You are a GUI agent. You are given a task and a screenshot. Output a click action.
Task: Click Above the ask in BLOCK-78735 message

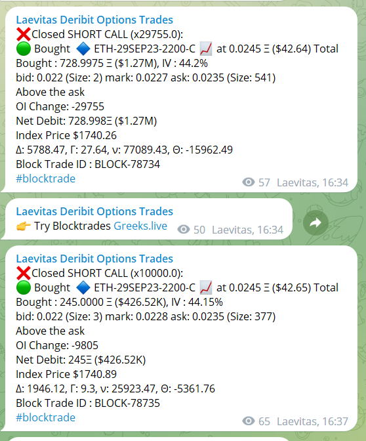[51, 331]
